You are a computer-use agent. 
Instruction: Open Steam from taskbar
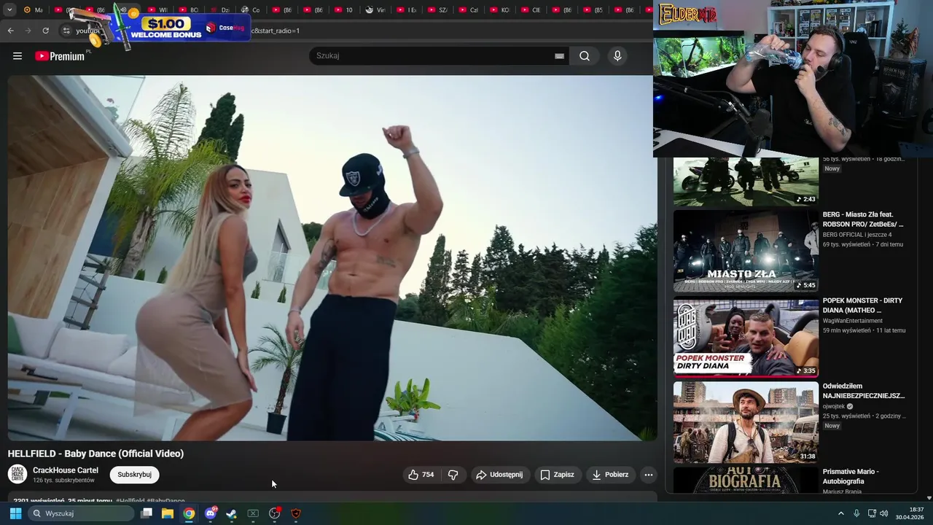pos(232,513)
